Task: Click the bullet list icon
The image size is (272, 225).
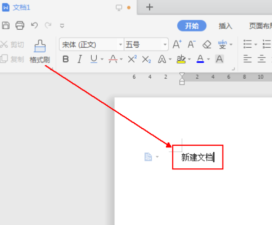Action: click(x=247, y=44)
